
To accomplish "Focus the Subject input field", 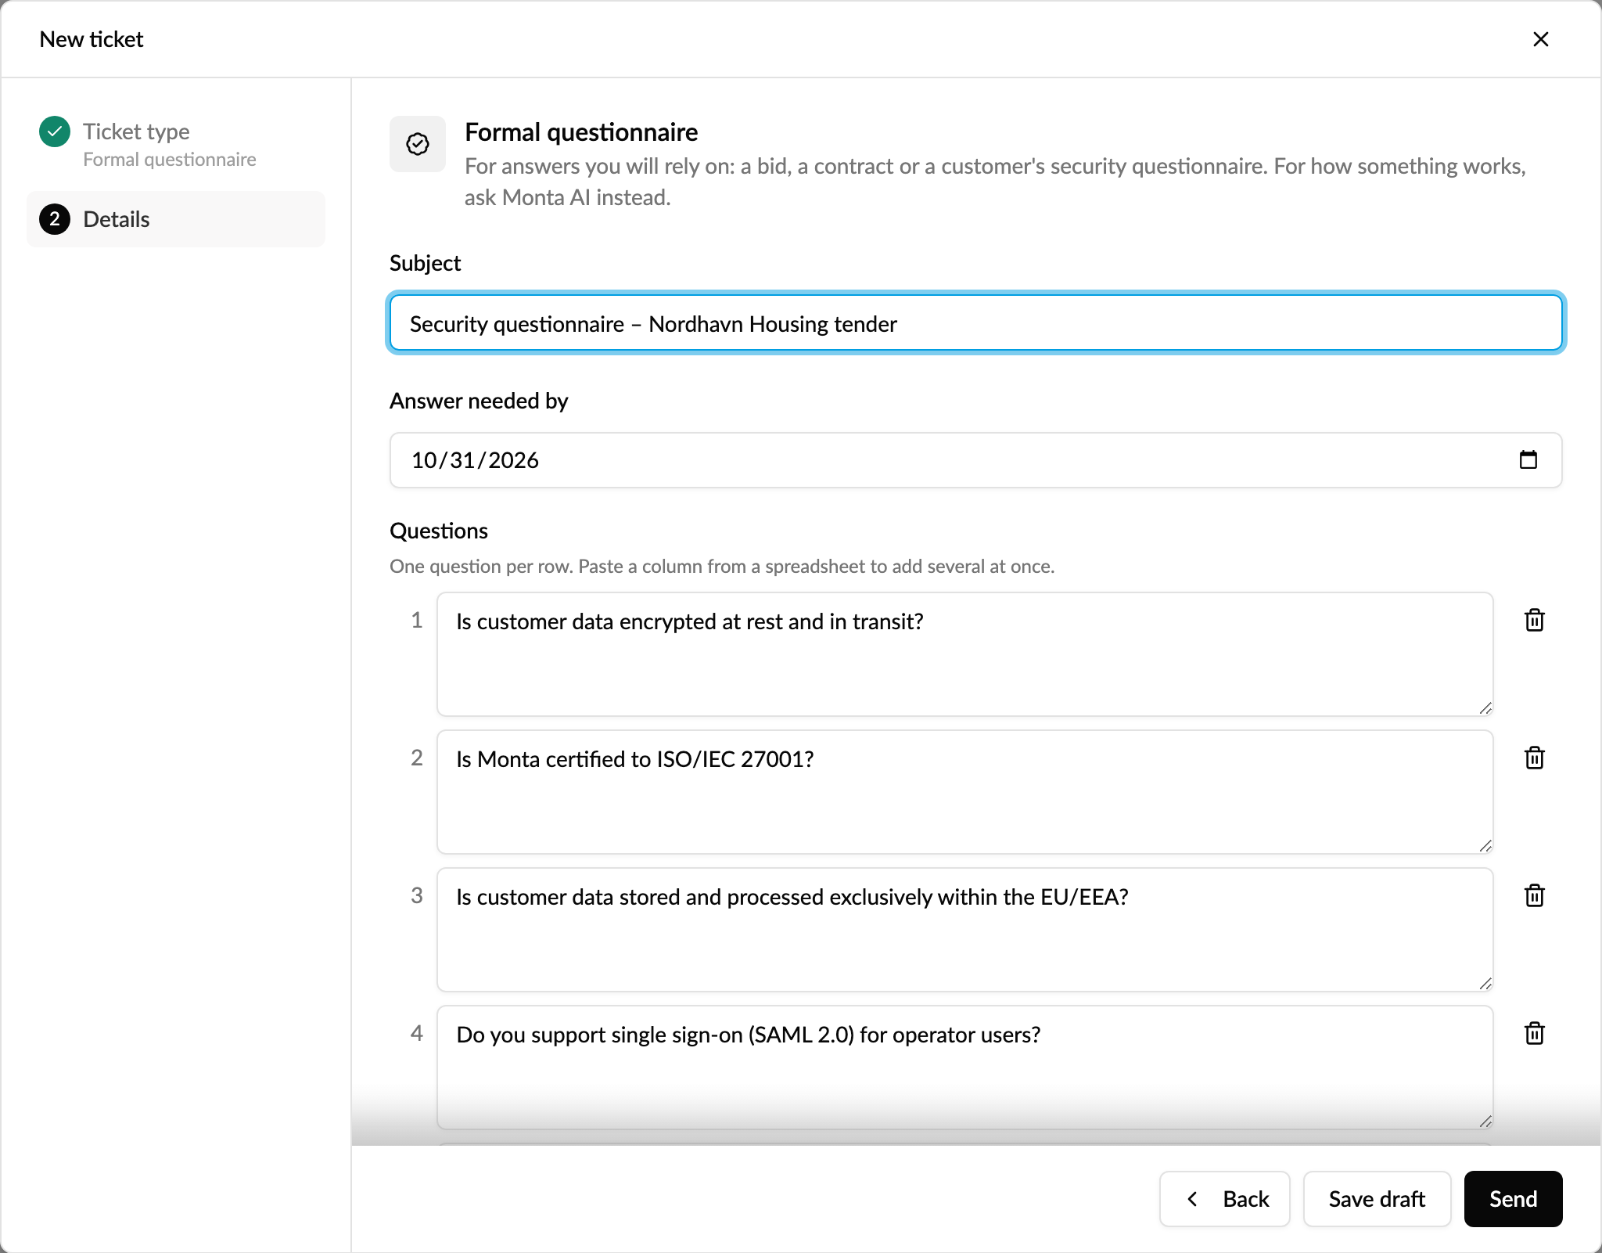I will [x=975, y=323].
